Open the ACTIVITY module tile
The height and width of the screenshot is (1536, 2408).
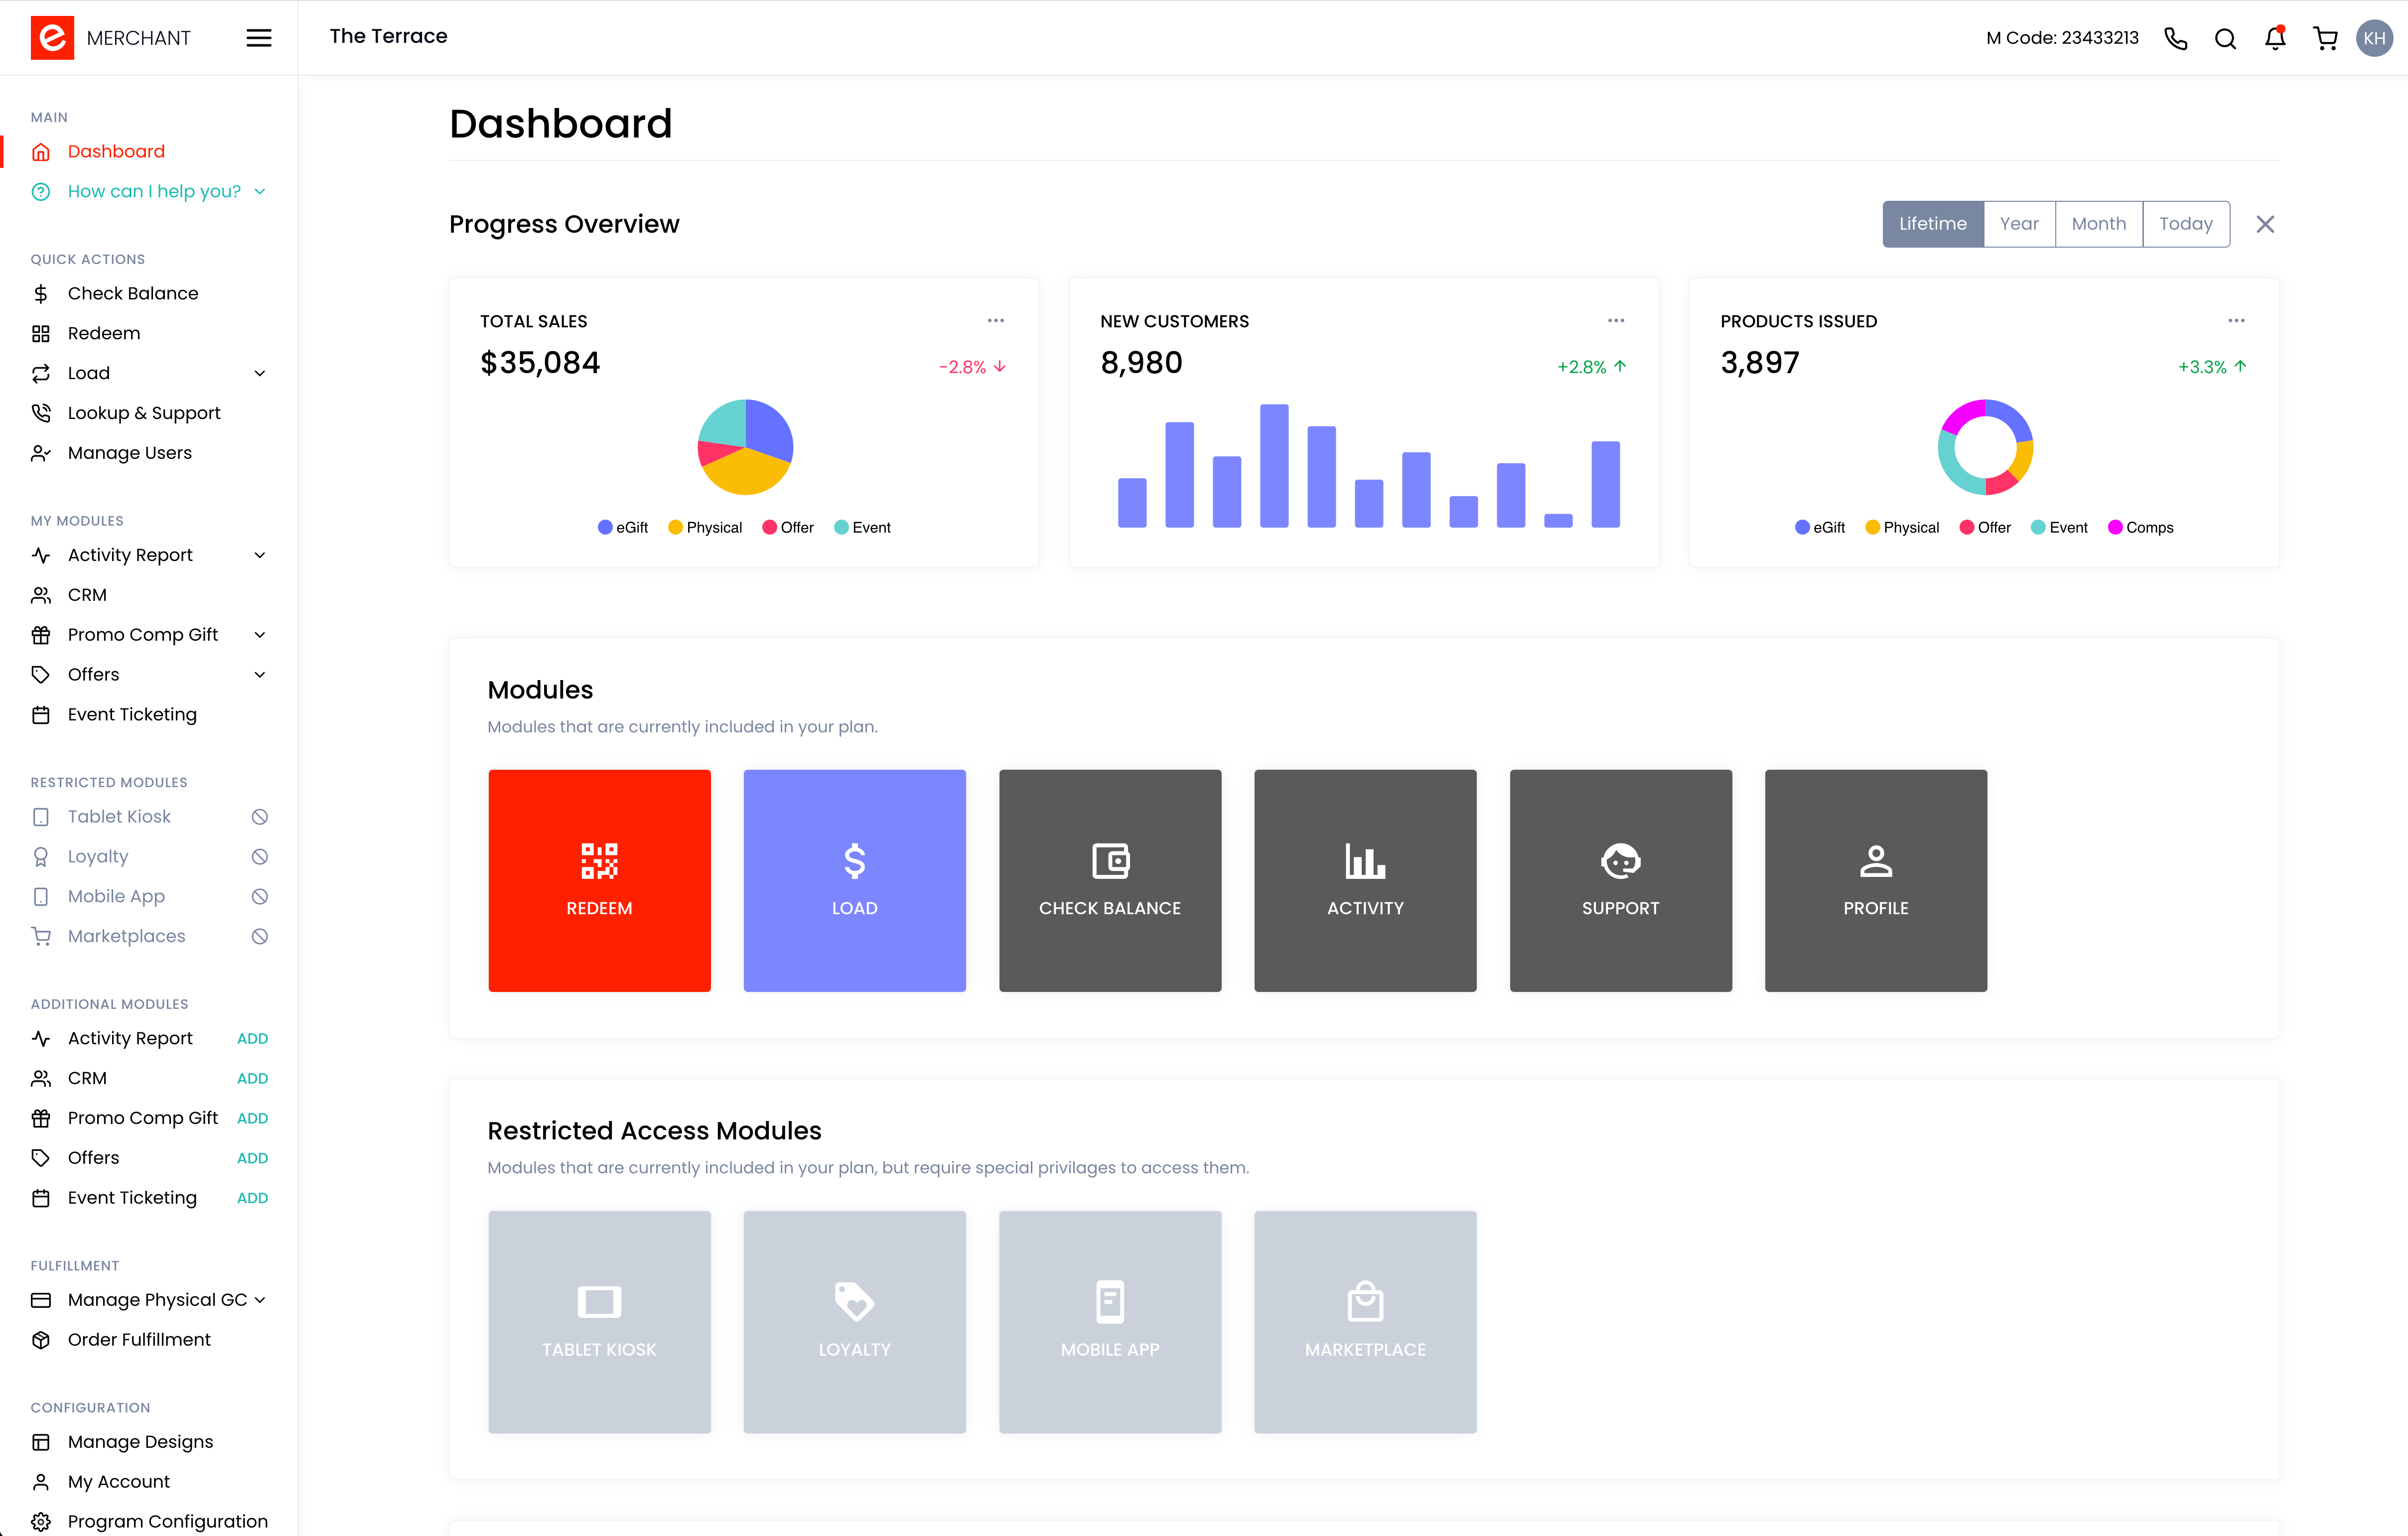pos(1365,880)
